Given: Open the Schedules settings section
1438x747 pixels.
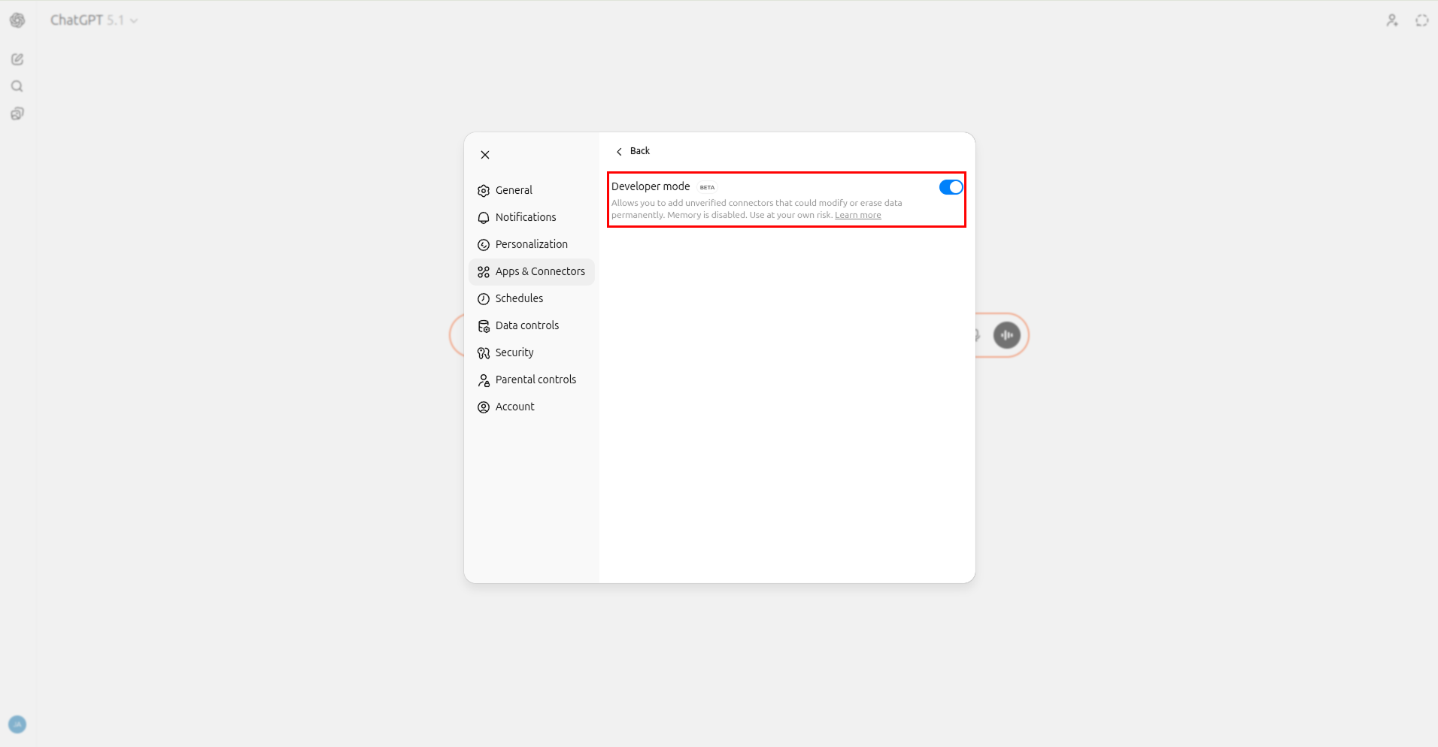Looking at the screenshot, I should (520, 298).
